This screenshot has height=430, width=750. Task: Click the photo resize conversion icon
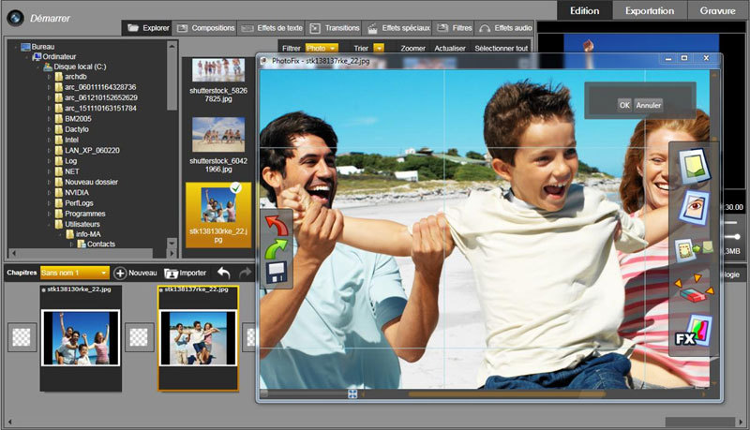click(x=695, y=250)
